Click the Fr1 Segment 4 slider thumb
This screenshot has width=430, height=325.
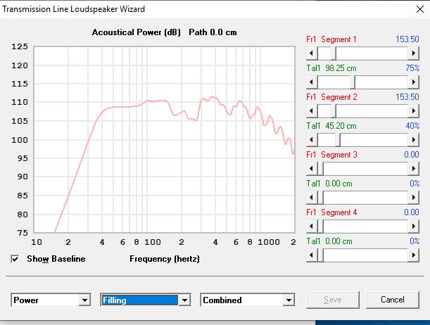(x=320, y=227)
